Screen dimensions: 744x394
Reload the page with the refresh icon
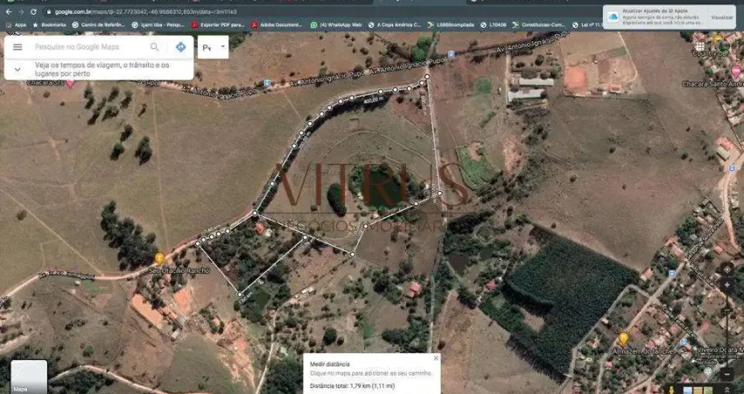(x=33, y=12)
